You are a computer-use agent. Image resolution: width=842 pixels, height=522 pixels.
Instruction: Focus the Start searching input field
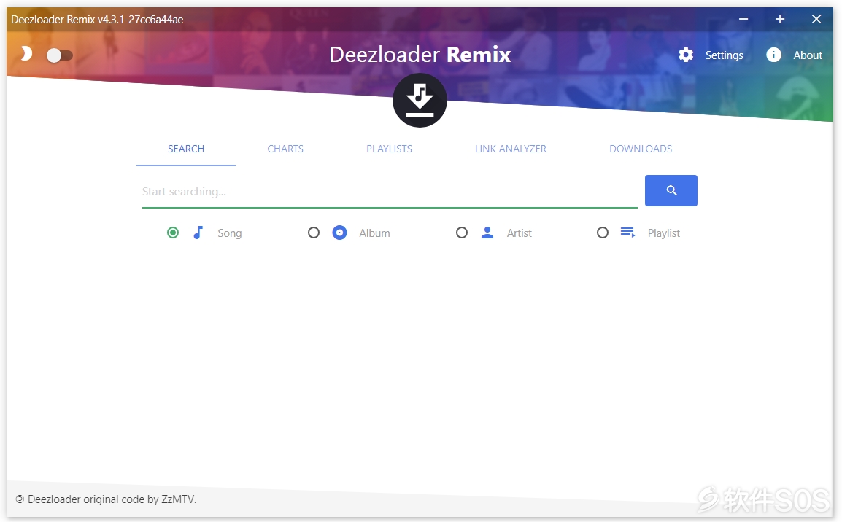pos(390,192)
